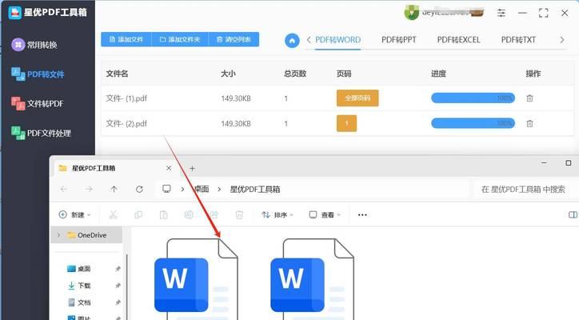Click 全部页码 button for 文件- (1).pdf
This screenshot has width=579, height=320.
(357, 98)
